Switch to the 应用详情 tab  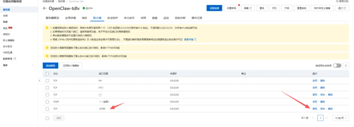coord(70,18)
